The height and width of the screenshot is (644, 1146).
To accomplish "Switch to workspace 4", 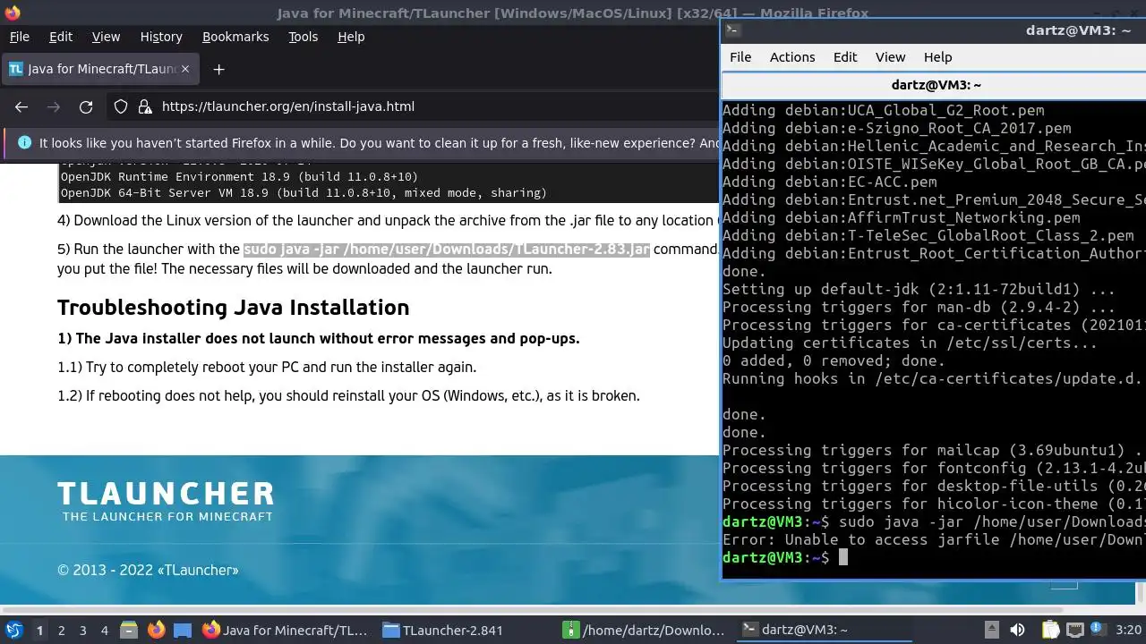I will (104, 631).
